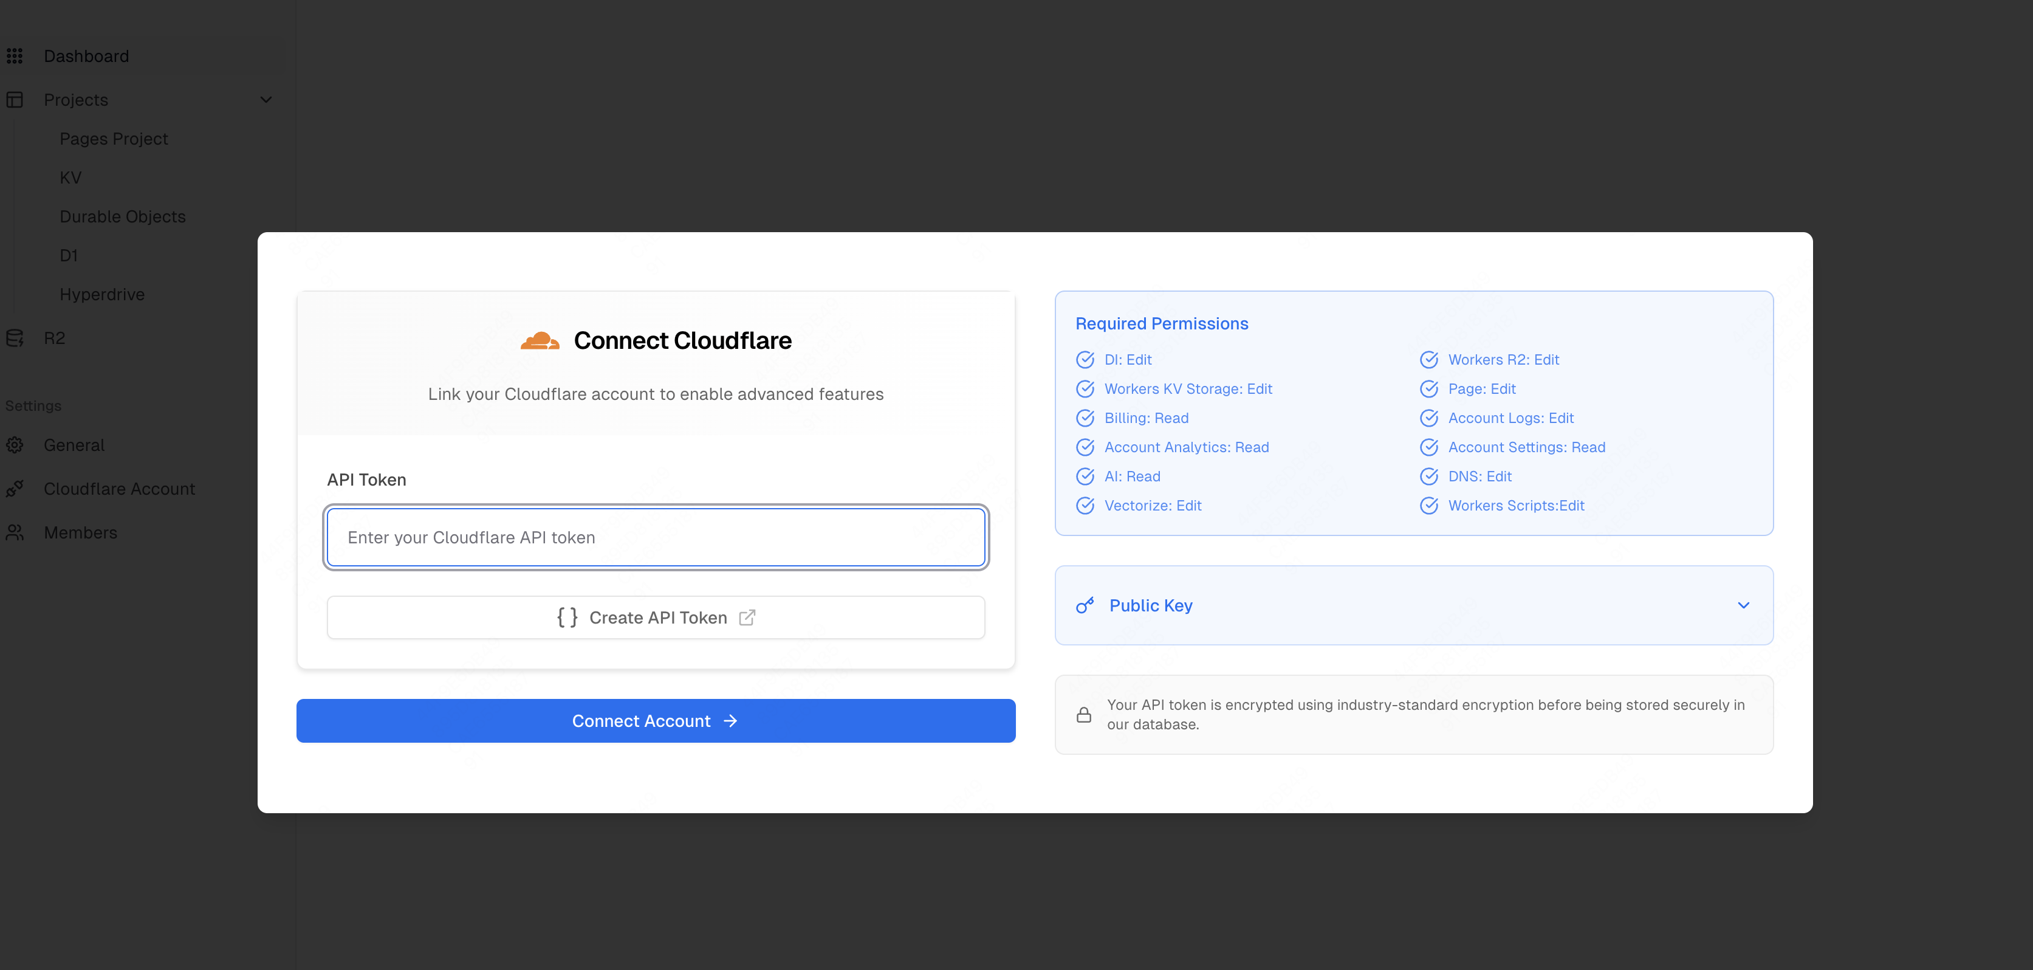This screenshot has width=2033, height=970.
Task: Toggle the Billing: Read permission checkmark
Action: [1085, 418]
